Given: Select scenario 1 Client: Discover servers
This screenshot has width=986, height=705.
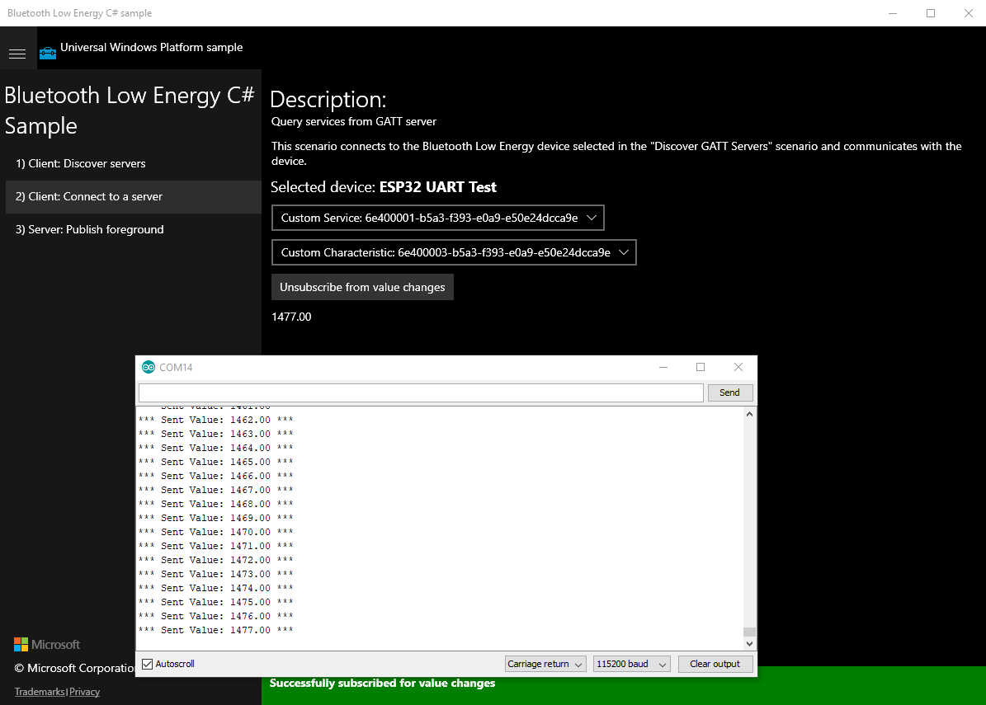Looking at the screenshot, I should (134, 163).
